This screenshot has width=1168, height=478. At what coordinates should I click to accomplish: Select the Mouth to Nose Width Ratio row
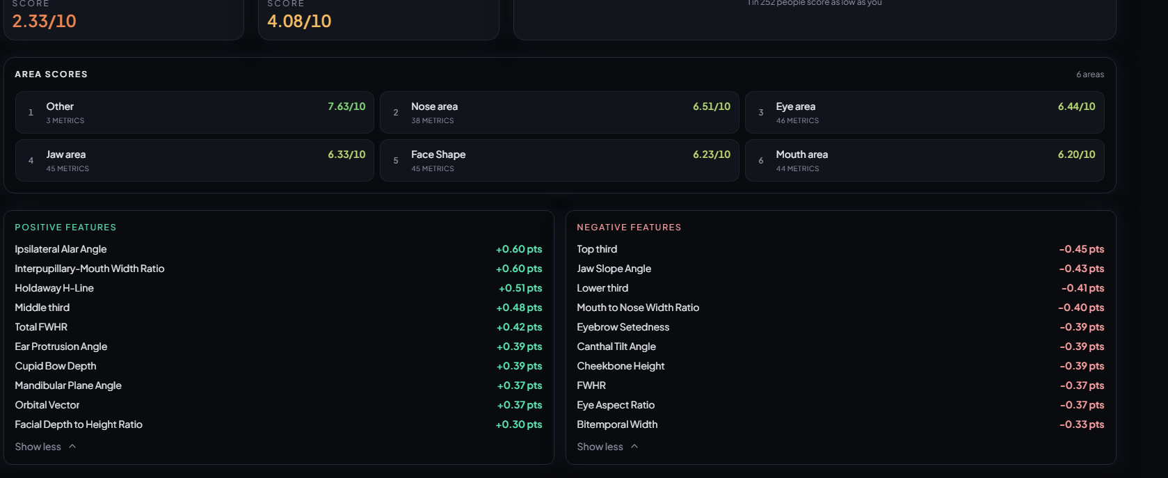(x=840, y=308)
